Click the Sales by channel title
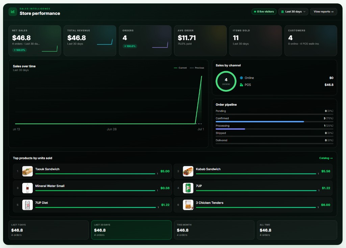This screenshot has height=248, width=346. (x=228, y=65)
